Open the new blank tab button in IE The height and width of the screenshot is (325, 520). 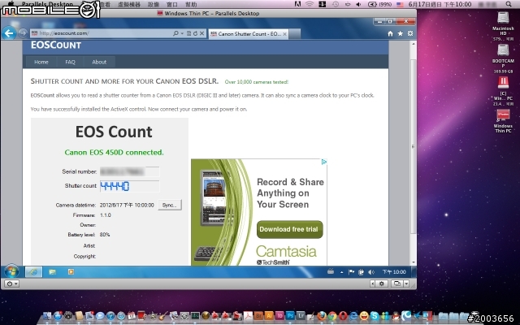pos(295,34)
